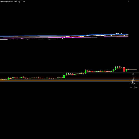This screenshot has width=139, height=139.
Task: Click the large red candlestick near the chart's right end
Action: coord(124,69)
